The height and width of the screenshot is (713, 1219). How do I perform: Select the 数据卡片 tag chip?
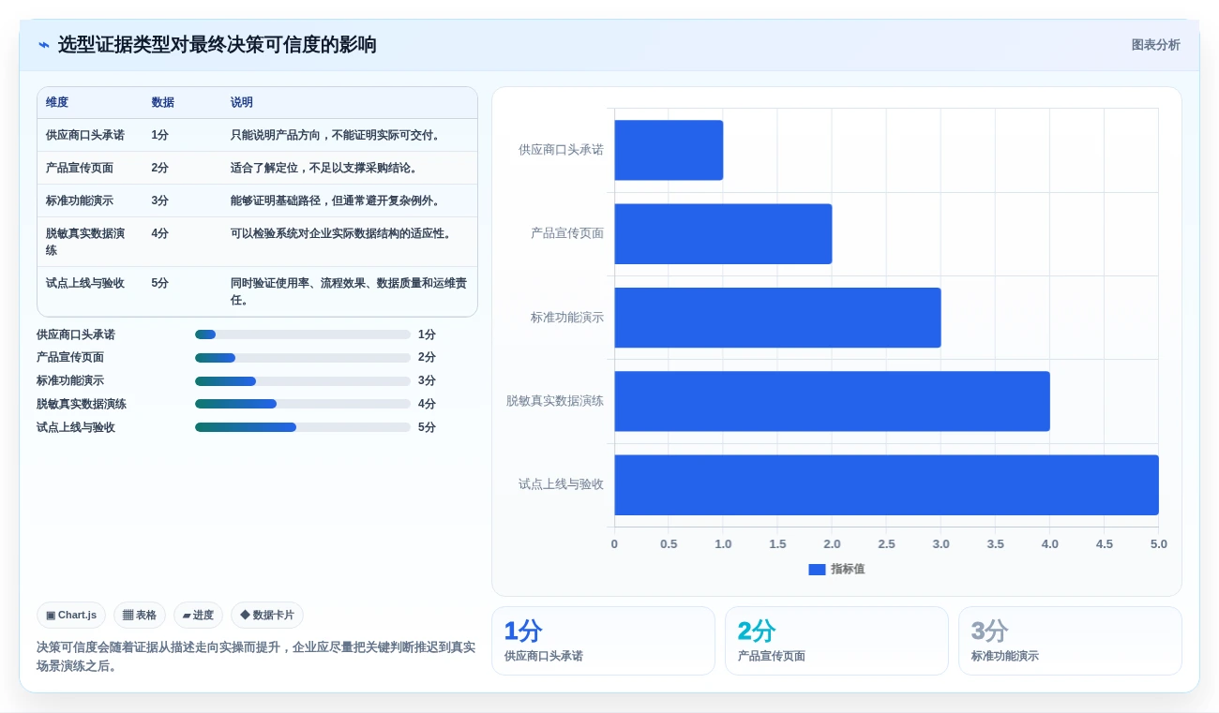click(x=267, y=616)
